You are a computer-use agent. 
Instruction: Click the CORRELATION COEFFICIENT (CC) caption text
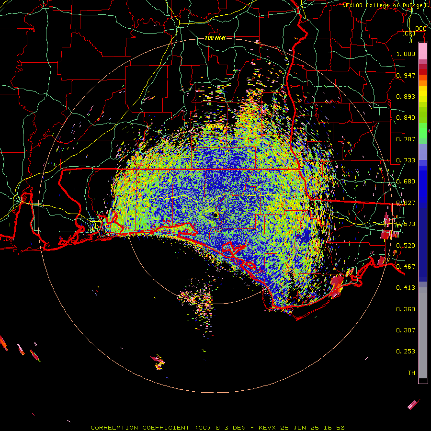coord(151,428)
